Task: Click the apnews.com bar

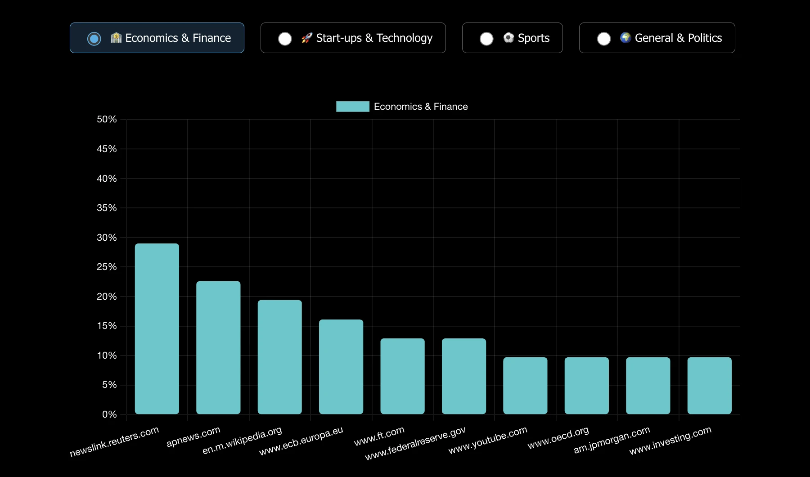Action: (218, 347)
